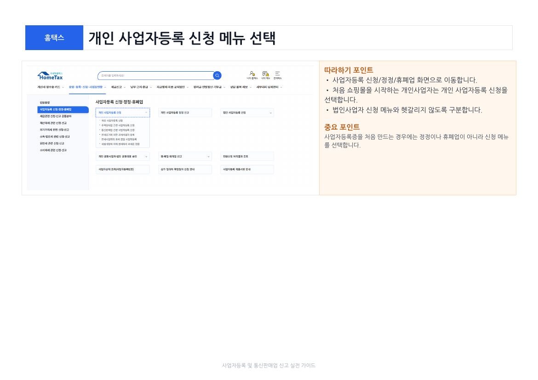538x380 pixels.
Task: Expand the 휴·폐업·재개업 신고 dropdown
Action: click(185, 157)
